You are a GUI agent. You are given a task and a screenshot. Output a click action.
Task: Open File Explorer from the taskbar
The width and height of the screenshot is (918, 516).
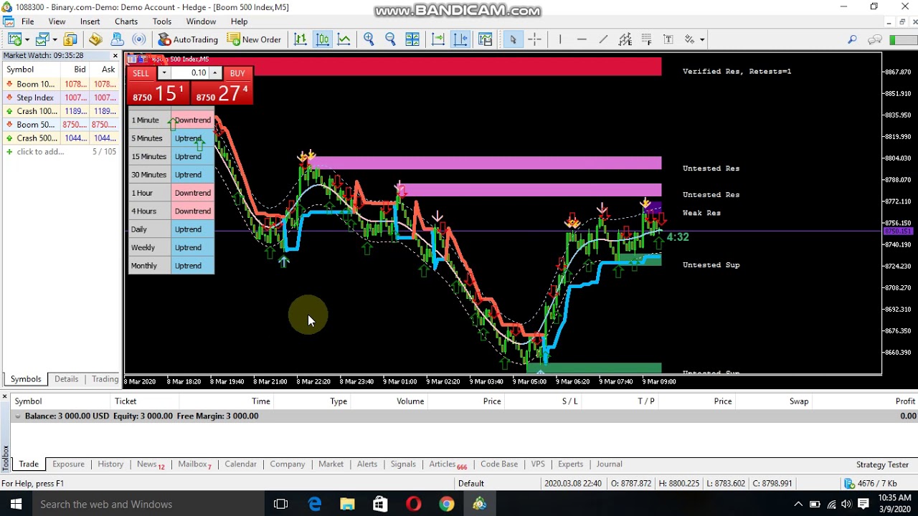click(x=347, y=504)
